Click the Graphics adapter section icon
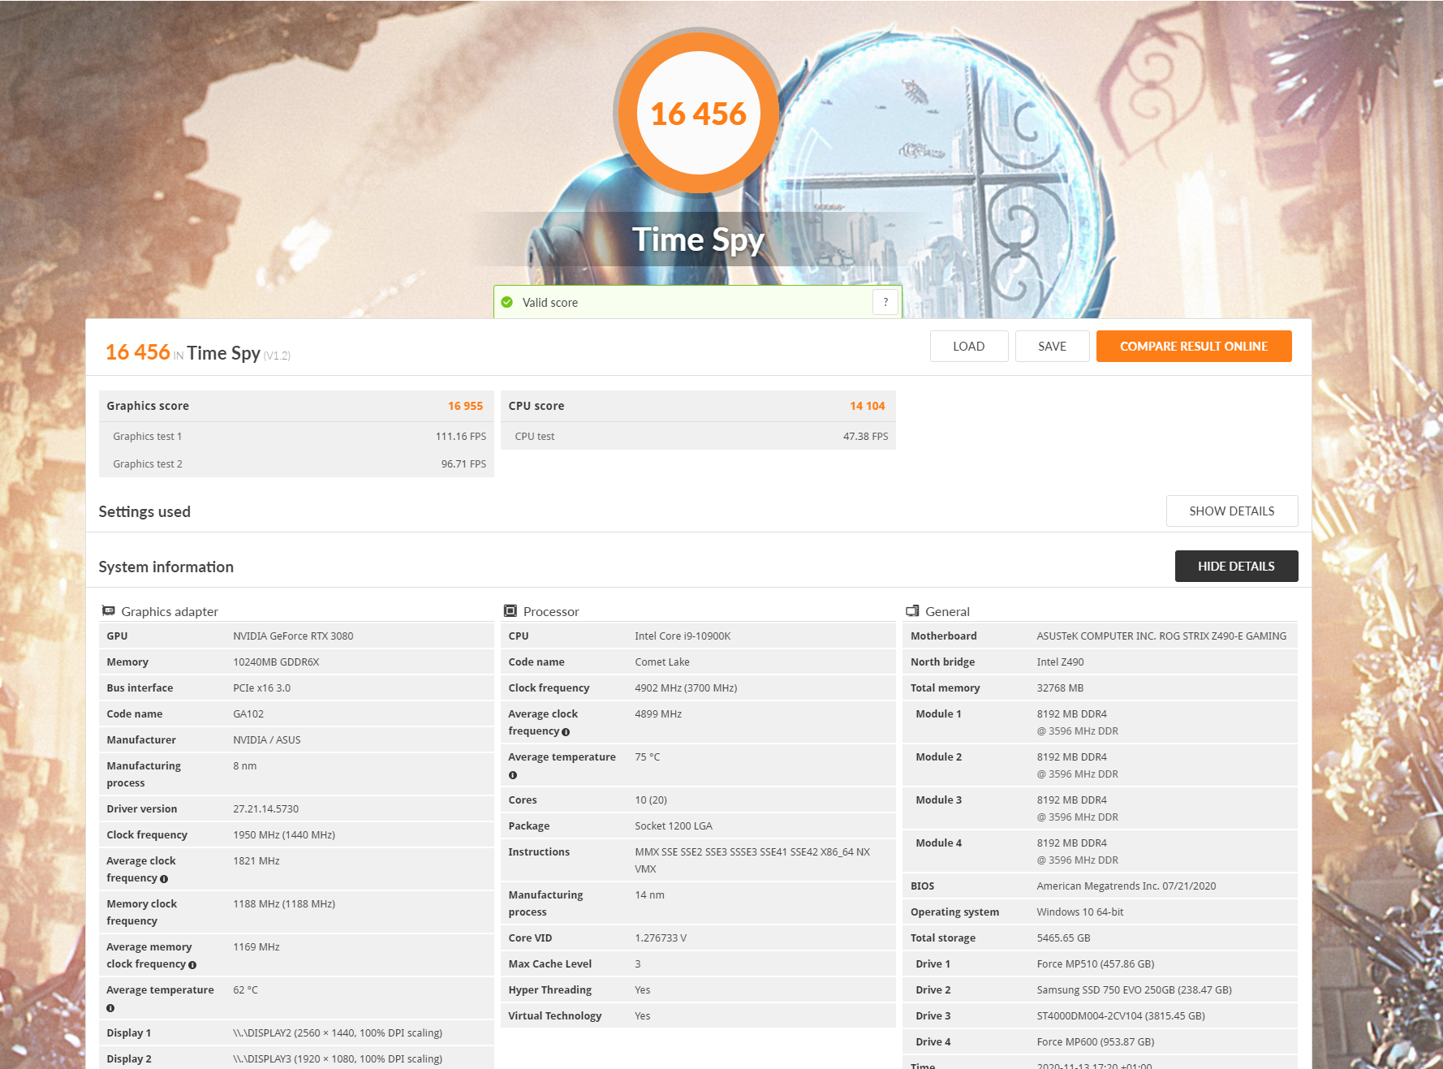 tap(109, 611)
